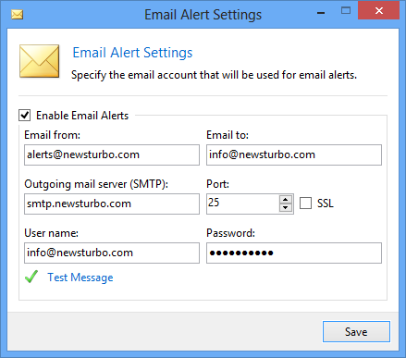
Task: Click the green checkmark beside Test Message
Action: tap(31, 277)
